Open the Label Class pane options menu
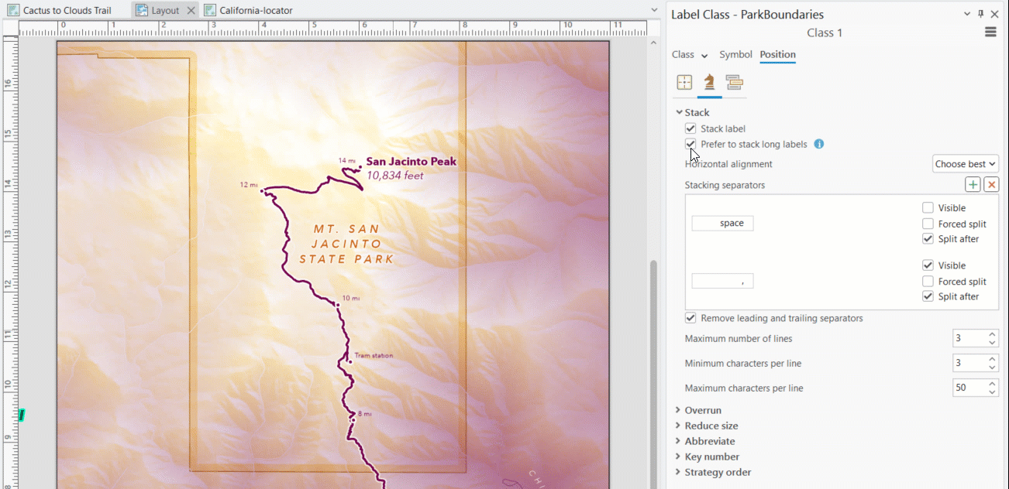The height and width of the screenshot is (489, 1009). (990, 32)
